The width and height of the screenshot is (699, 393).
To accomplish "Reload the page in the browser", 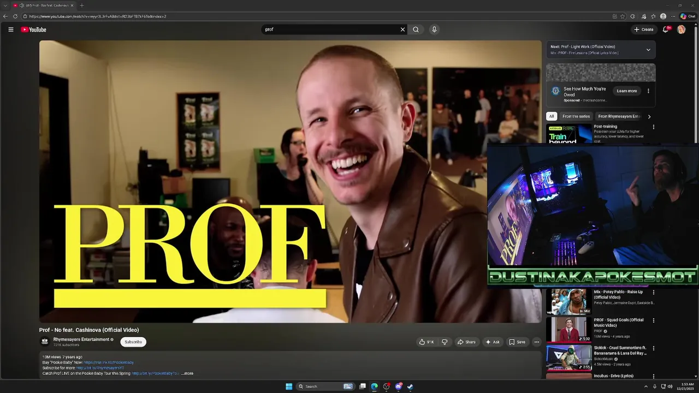I will tap(15, 16).
